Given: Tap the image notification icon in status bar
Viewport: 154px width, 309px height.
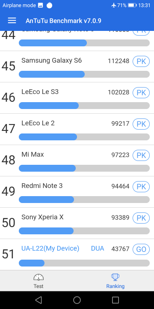Looking at the screenshot, I should point(41,5).
